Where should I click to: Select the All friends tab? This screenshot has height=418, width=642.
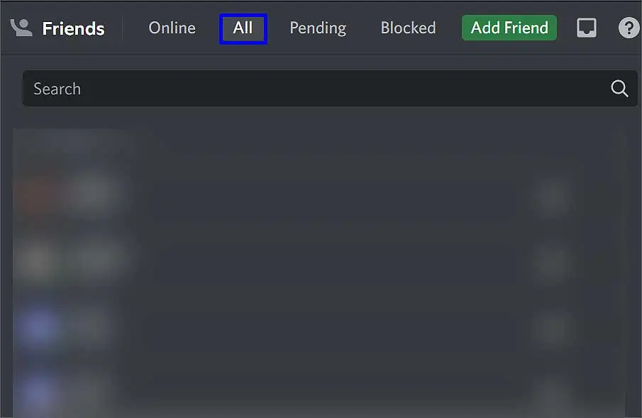point(243,28)
